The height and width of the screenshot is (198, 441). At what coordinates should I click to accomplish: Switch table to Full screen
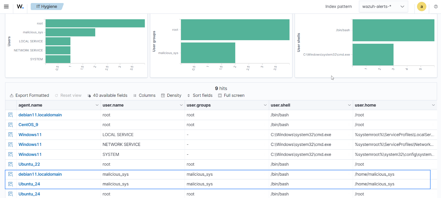tap(231, 95)
